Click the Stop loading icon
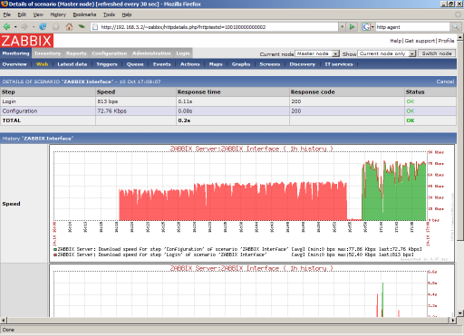This screenshot has height=336, width=464. coord(56,27)
